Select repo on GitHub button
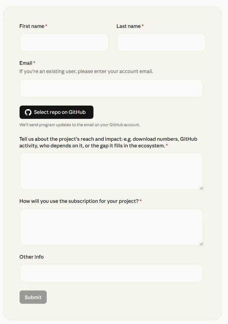Image resolution: width=228 pixels, height=324 pixels. 57,112
